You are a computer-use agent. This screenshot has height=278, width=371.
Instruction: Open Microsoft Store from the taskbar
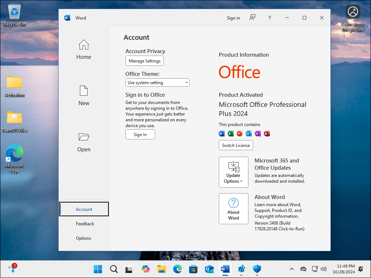coord(193,269)
